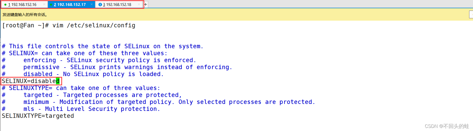Click the 'mls - Multi Level Security' line

(91, 109)
